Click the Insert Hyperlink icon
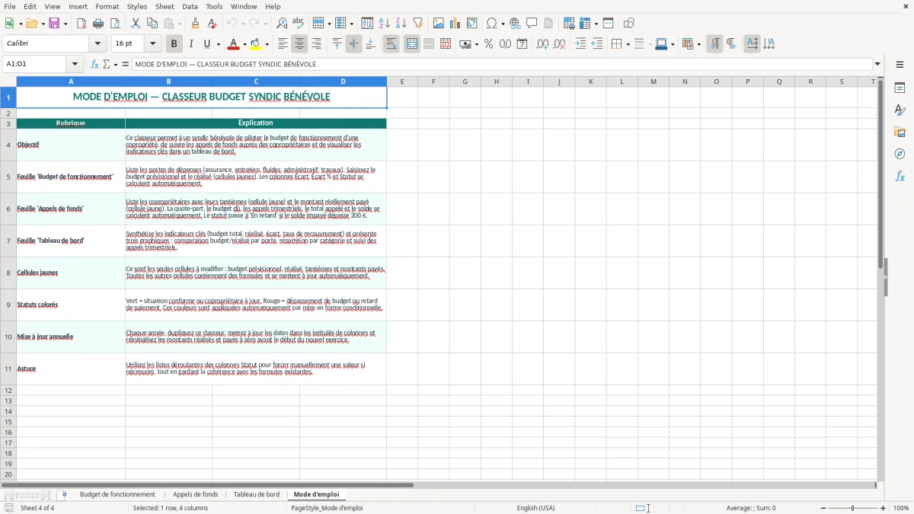The width and height of the screenshot is (914, 514). (515, 24)
